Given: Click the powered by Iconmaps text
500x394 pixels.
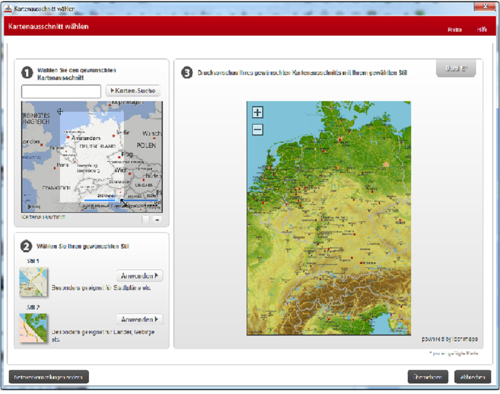Looking at the screenshot, I should pos(449,339).
